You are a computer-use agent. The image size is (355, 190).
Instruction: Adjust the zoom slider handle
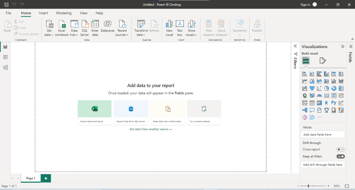tap(308, 186)
